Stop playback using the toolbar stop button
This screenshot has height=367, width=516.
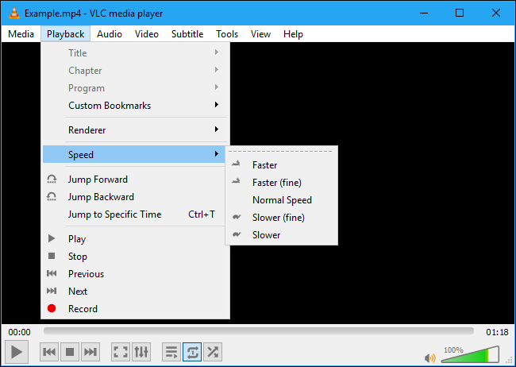point(70,352)
